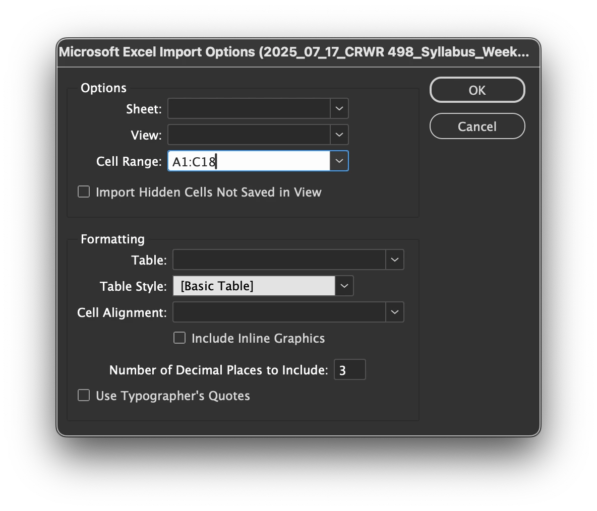Open the Sheet dropdown arrow
Image resolution: width=597 pixels, height=511 pixels.
pos(339,109)
